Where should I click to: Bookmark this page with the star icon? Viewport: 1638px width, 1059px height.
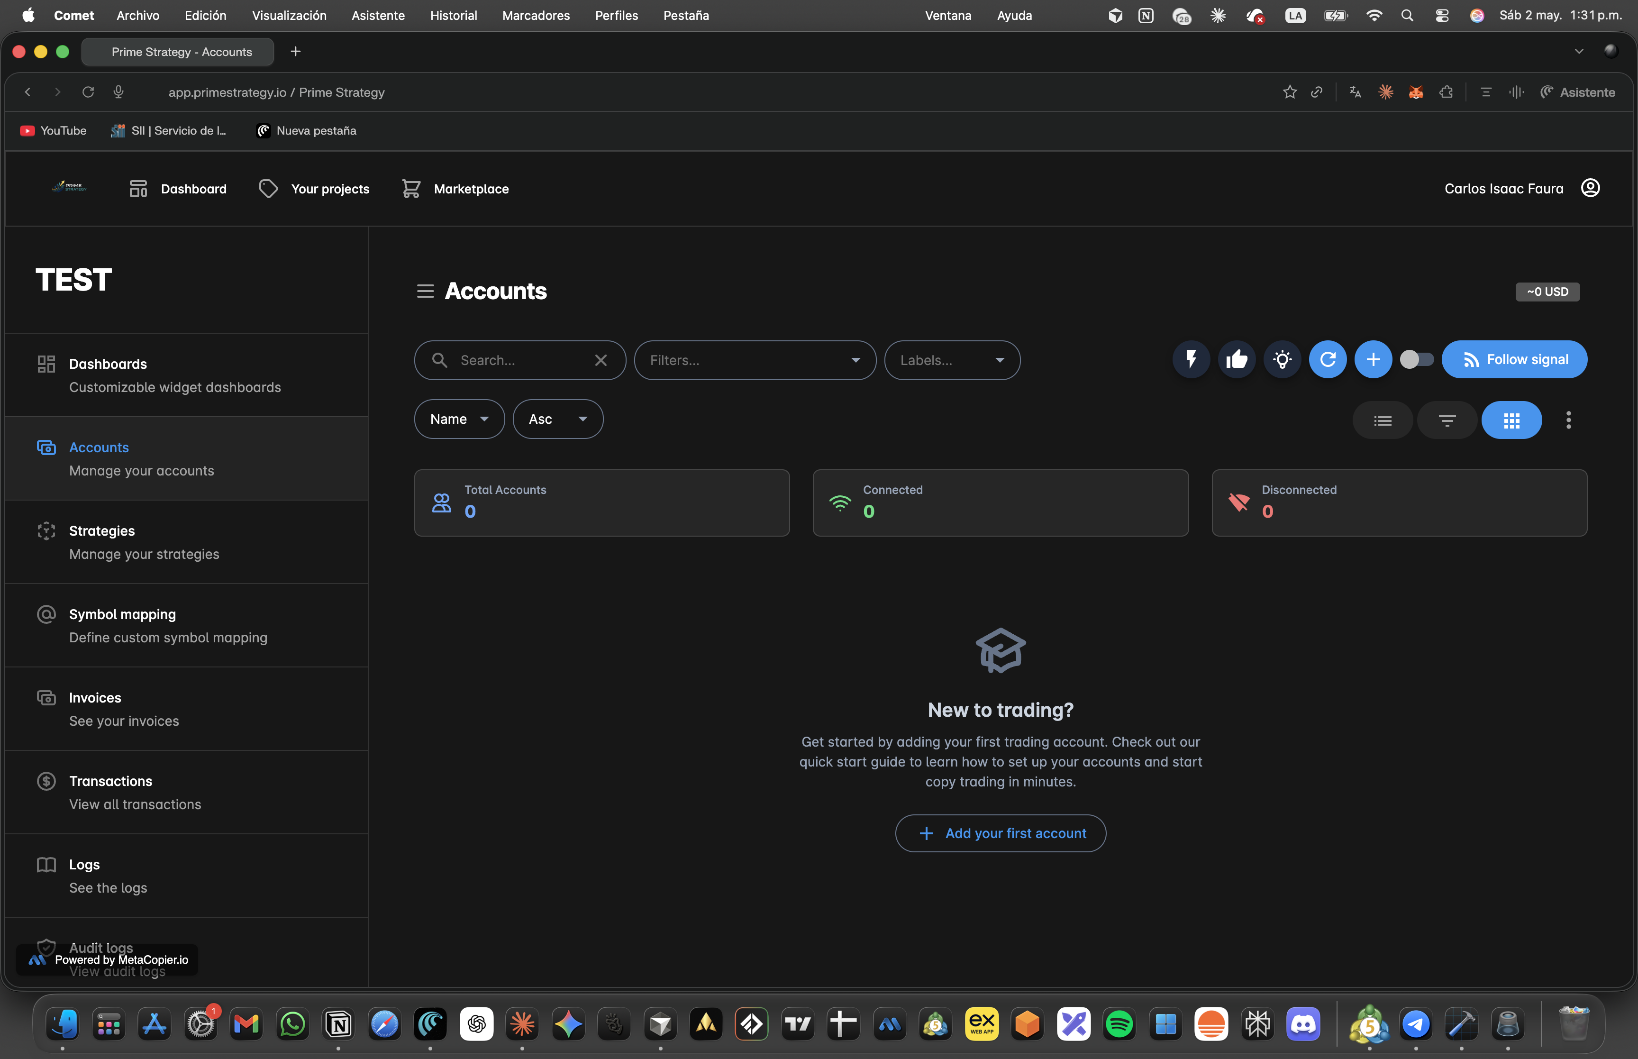point(1290,92)
